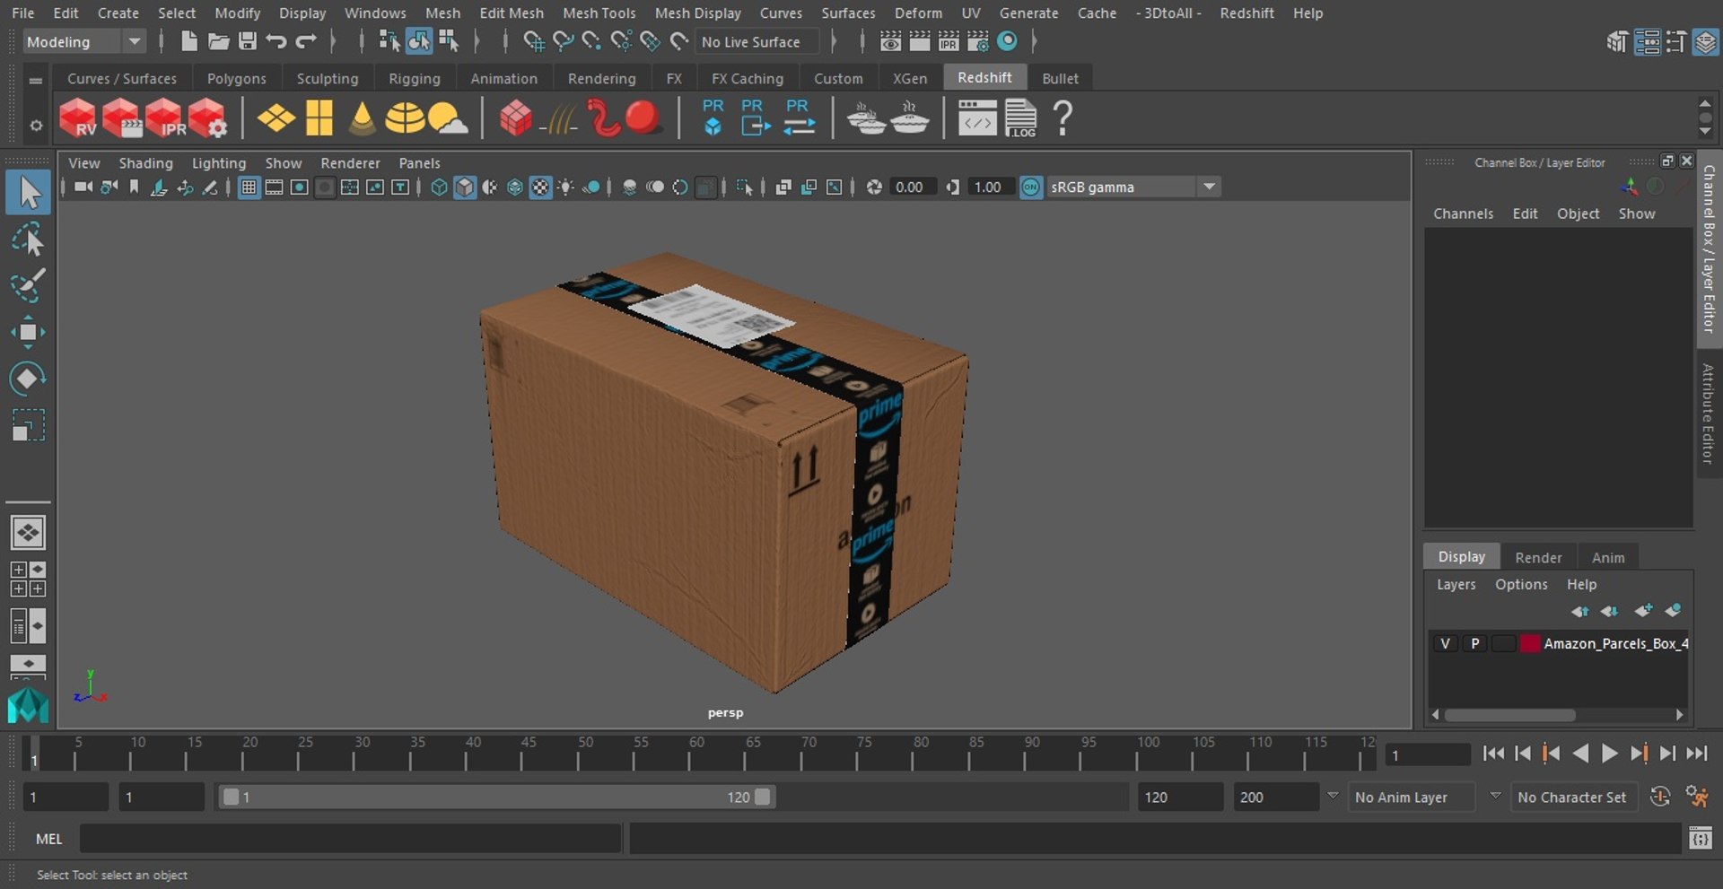
Task: Open animation preferences running figure icon
Action: [x=1696, y=797]
